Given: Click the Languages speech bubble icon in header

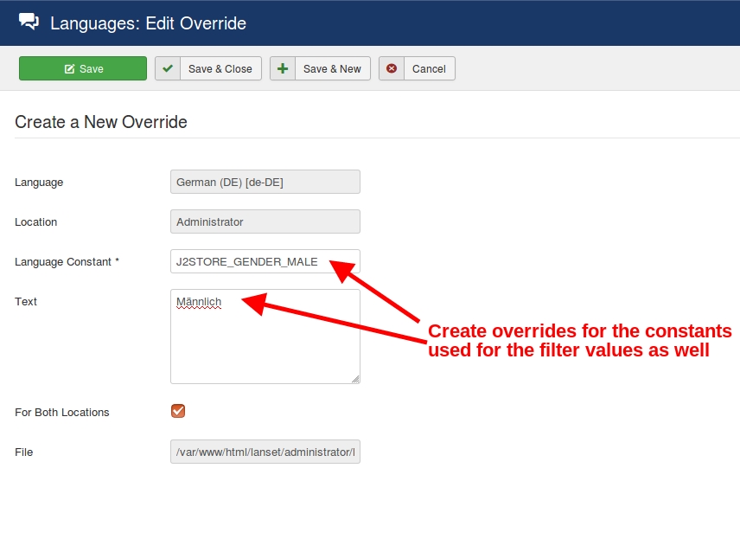Looking at the screenshot, I should (29, 22).
